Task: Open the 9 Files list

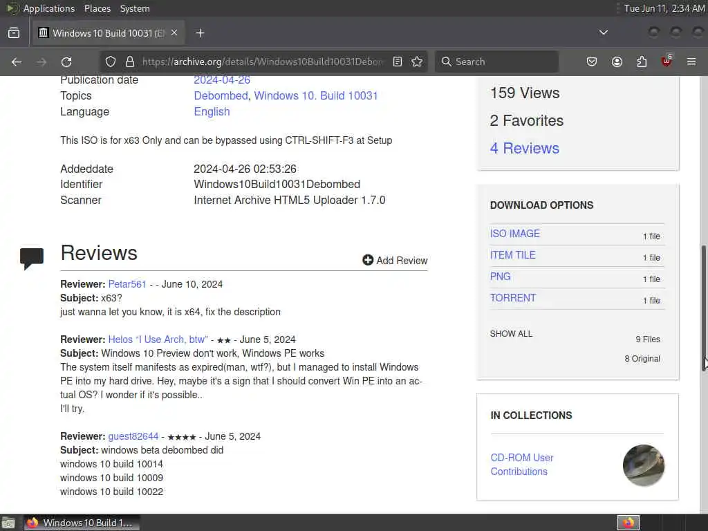Action: pyautogui.click(x=648, y=339)
